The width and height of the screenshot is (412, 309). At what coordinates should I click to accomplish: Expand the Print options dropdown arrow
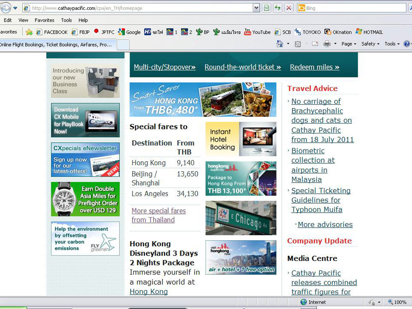[335, 44]
